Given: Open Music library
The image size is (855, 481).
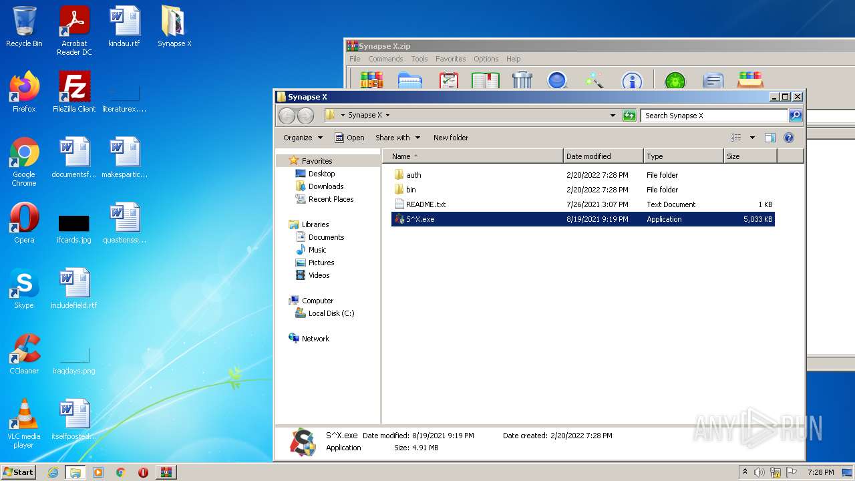Looking at the screenshot, I should tap(317, 250).
